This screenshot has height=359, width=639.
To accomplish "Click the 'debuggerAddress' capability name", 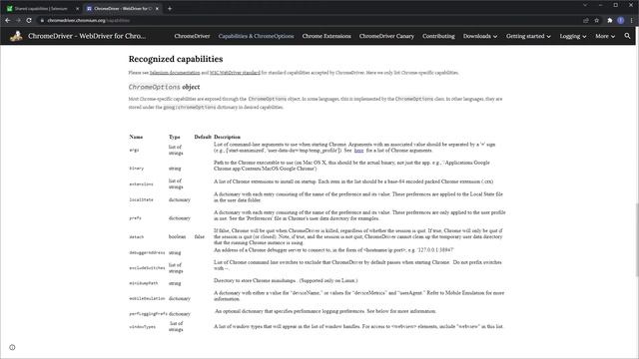I will [x=147, y=252].
